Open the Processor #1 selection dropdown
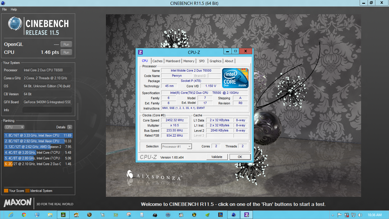 pyautogui.click(x=177, y=146)
